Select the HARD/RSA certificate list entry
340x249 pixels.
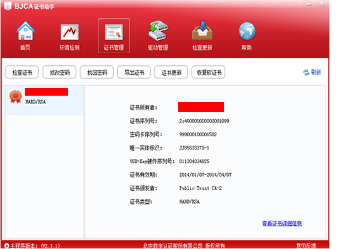tap(44, 100)
